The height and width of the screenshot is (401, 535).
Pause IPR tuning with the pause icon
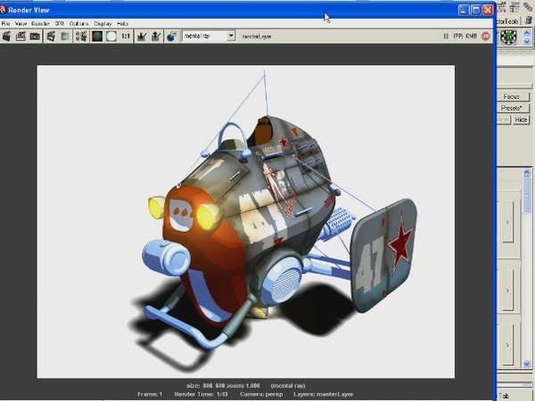[x=446, y=37]
